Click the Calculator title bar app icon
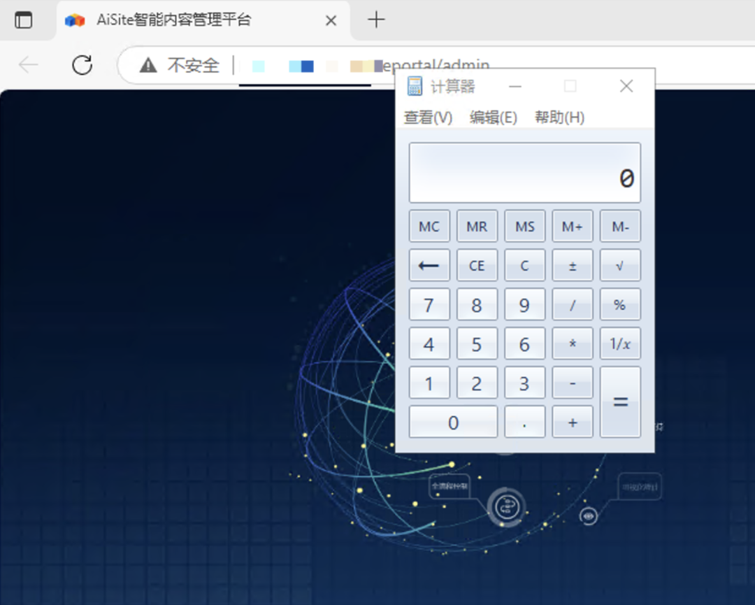The image size is (755, 605). [x=414, y=86]
